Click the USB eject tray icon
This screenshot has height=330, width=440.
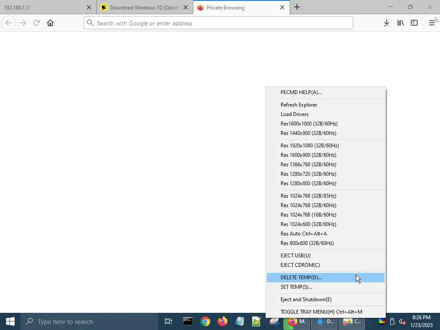[x=393, y=321]
